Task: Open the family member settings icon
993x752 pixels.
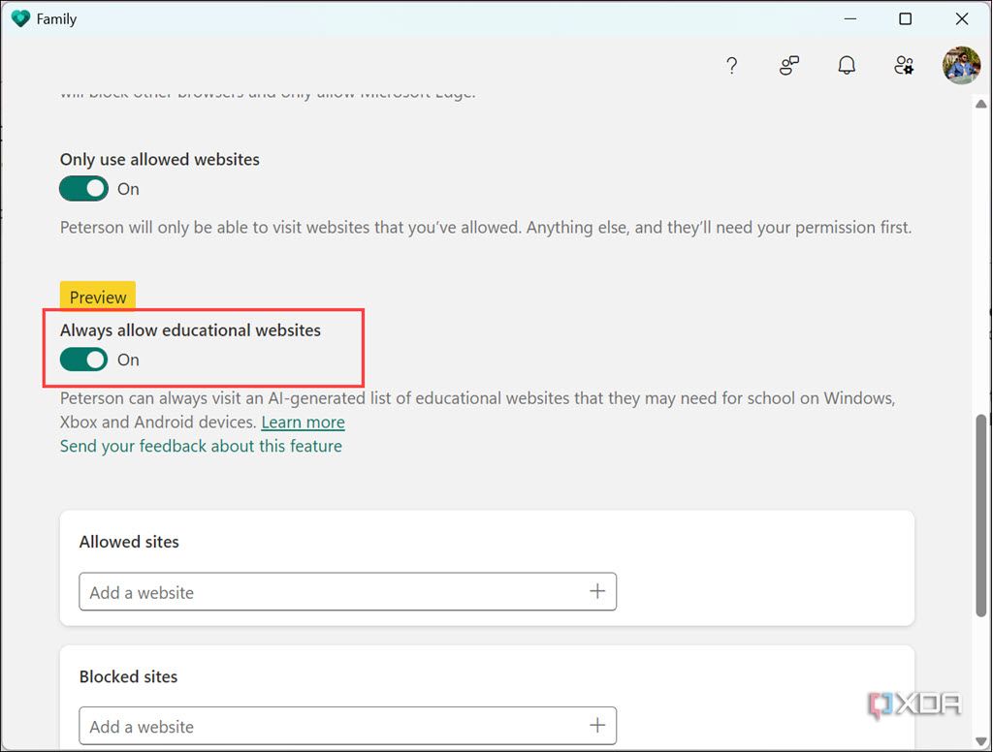Action: (904, 65)
